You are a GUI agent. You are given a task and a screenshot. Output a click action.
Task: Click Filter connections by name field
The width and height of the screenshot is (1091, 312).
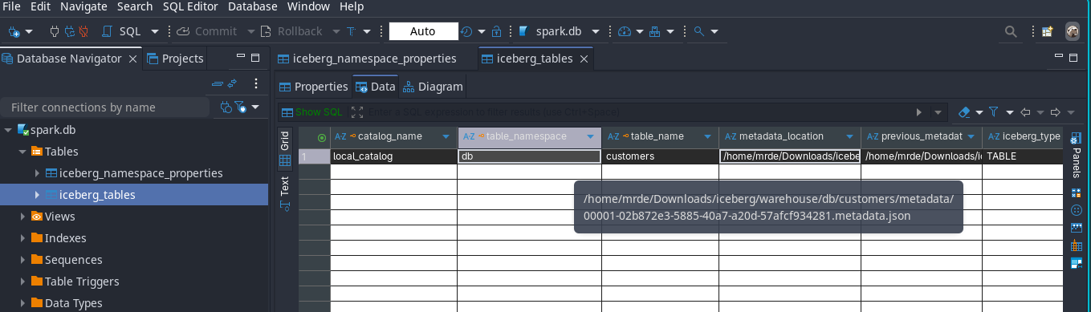coord(105,107)
